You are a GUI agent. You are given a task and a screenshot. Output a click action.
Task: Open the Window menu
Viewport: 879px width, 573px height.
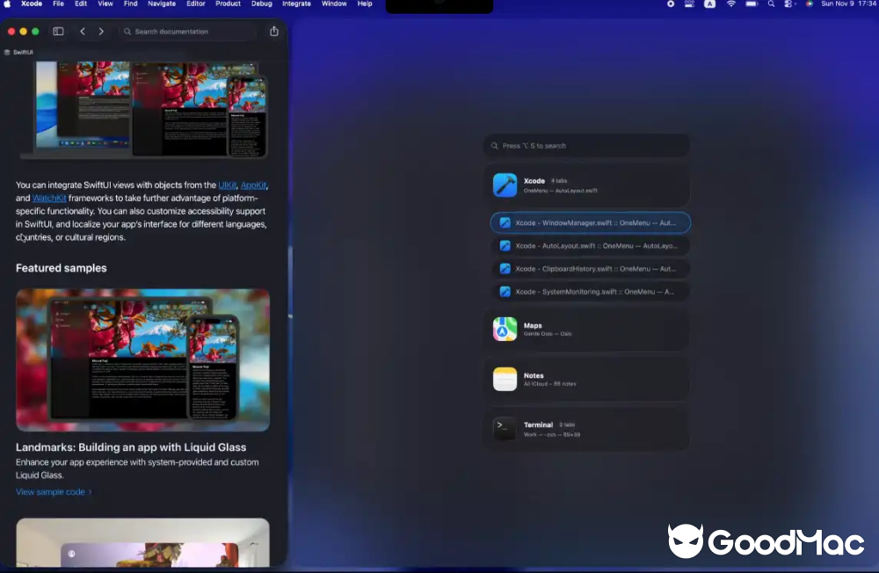click(x=334, y=4)
